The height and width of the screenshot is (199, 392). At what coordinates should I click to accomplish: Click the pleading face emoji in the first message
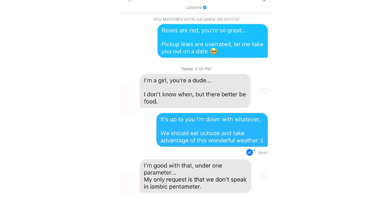click(x=213, y=51)
